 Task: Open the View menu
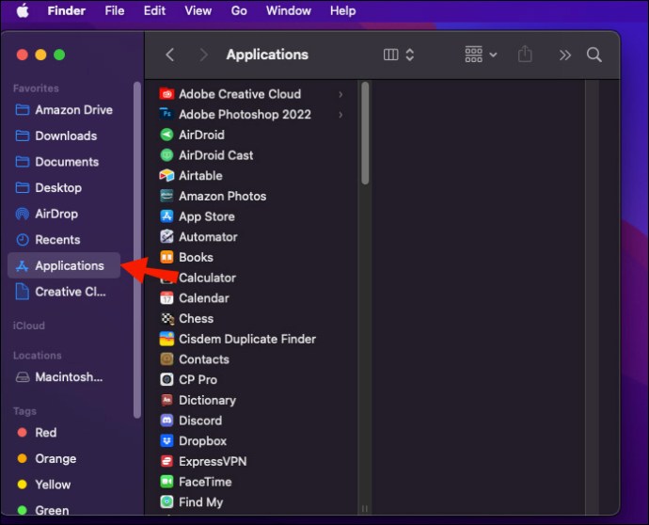point(198,10)
